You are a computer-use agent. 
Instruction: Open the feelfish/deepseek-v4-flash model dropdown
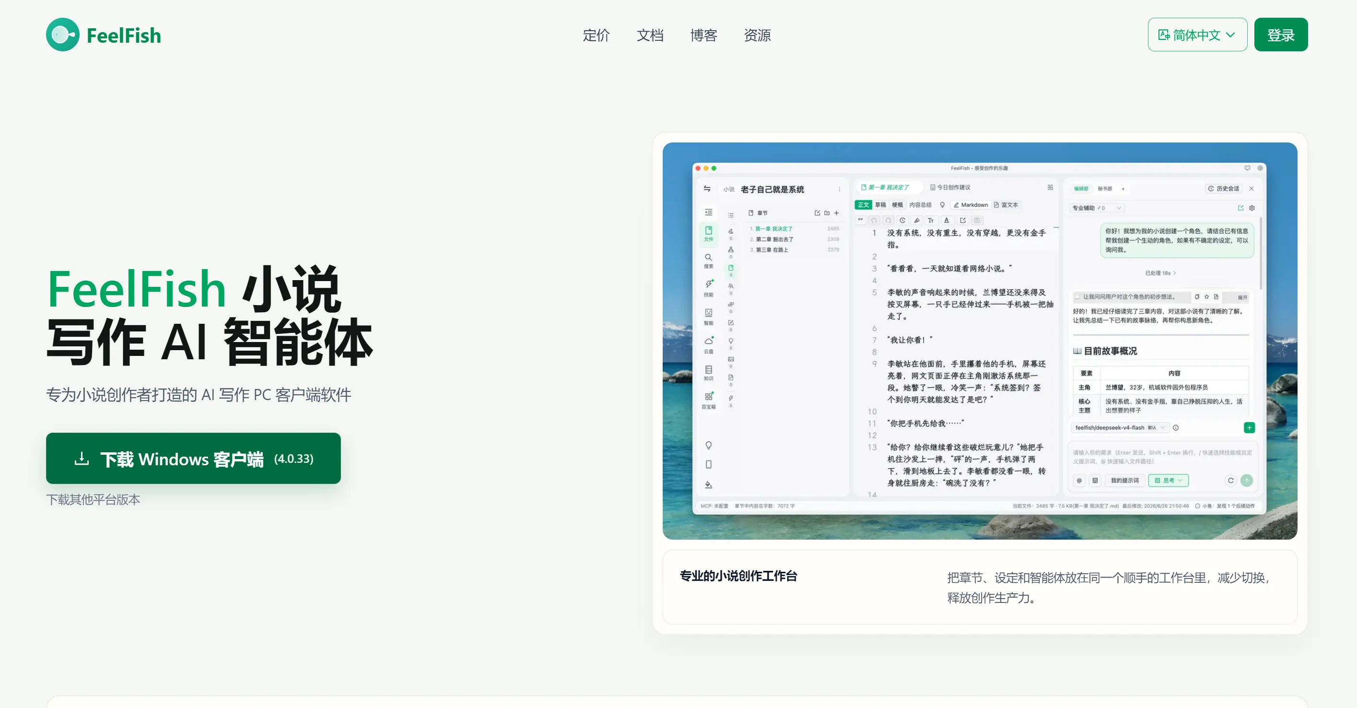pos(1121,428)
